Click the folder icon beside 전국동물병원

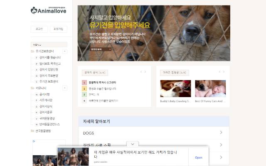tap(32, 131)
